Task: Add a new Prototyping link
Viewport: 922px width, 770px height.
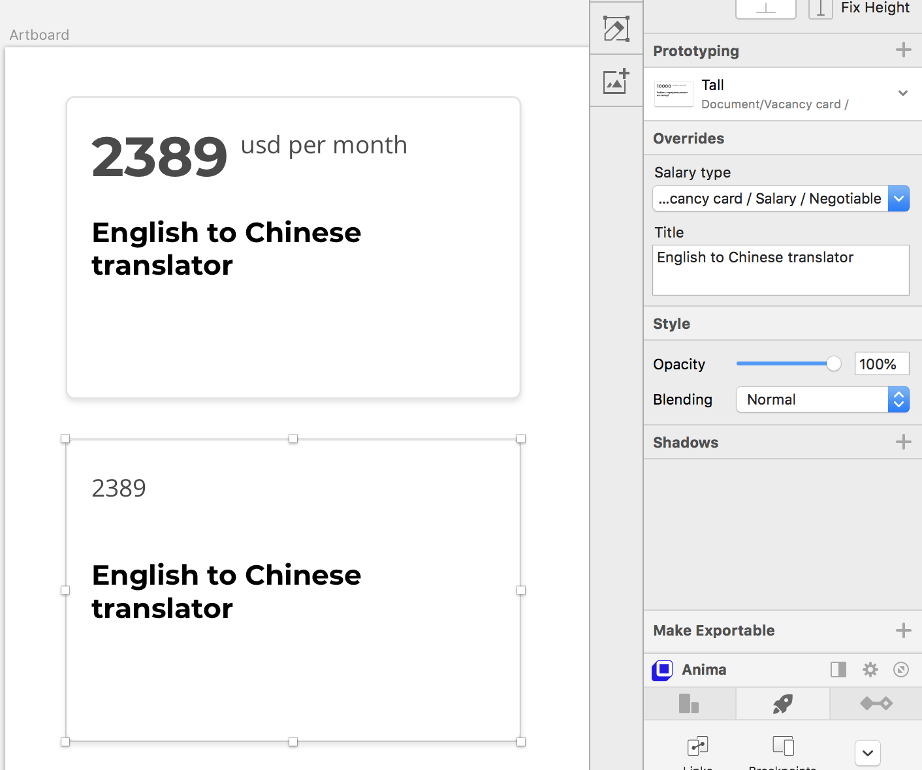Action: click(x=903, y=50)
